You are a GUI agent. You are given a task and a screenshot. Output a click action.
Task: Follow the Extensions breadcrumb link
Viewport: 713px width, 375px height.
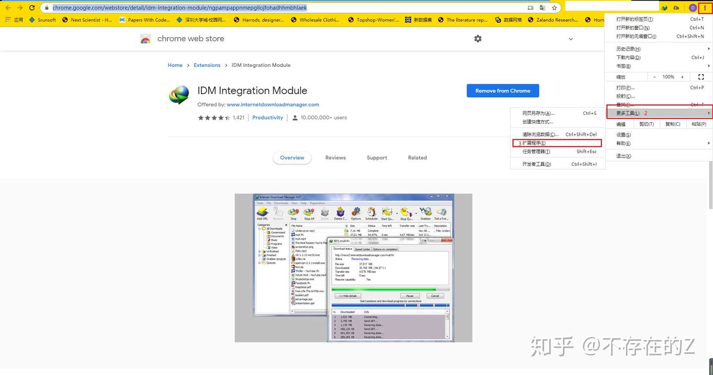[x=207, y=65]
